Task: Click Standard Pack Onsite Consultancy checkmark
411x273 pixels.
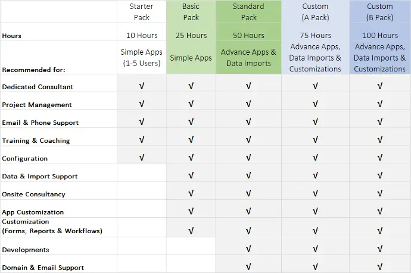Action: (x=248, y=193)
